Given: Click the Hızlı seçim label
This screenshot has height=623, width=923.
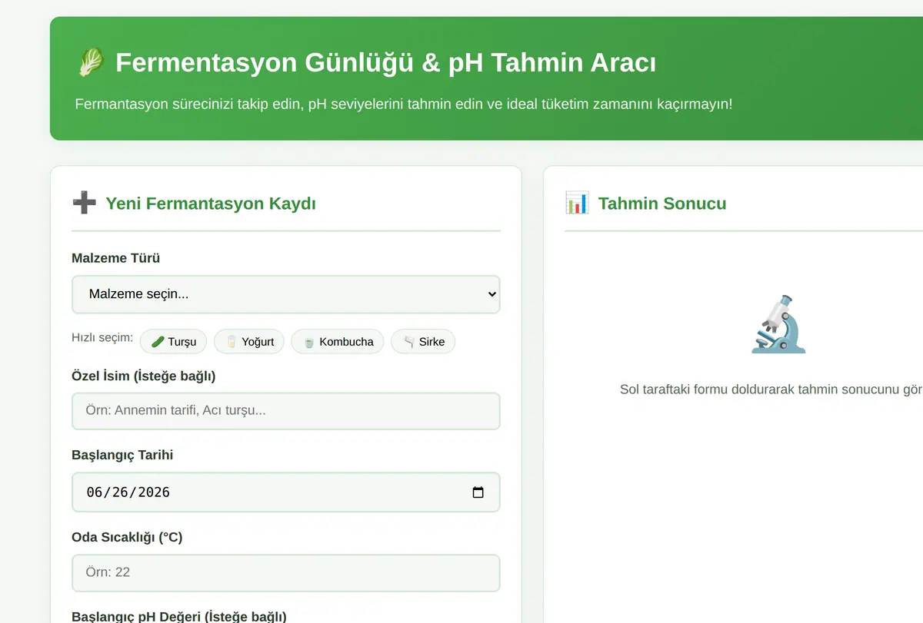Looking at the screenshot, I should tap(102, 338).
